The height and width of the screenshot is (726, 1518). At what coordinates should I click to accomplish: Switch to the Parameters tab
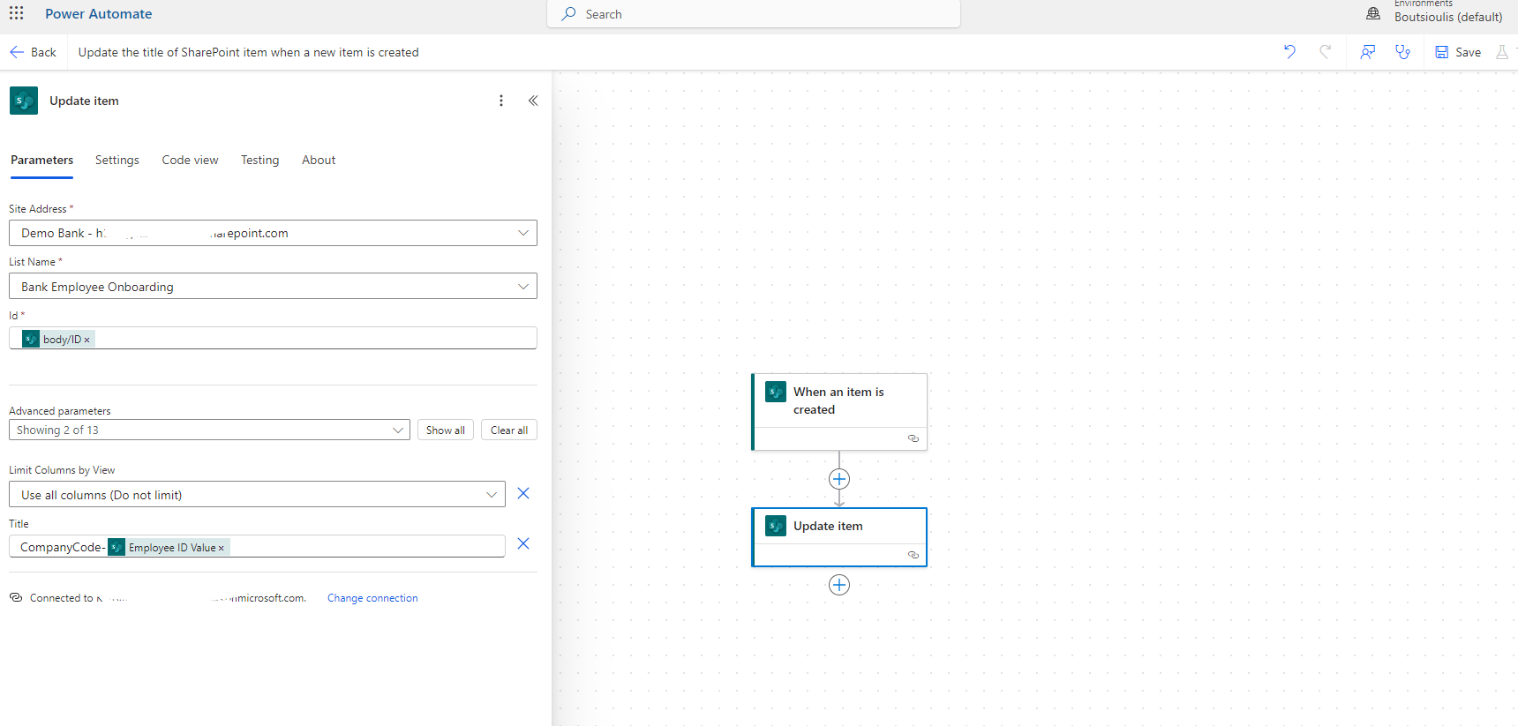[x=41, y=160]
